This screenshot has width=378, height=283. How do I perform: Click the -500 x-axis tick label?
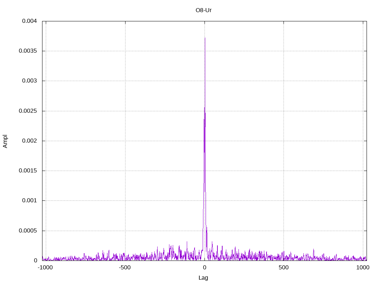(125, 268)
